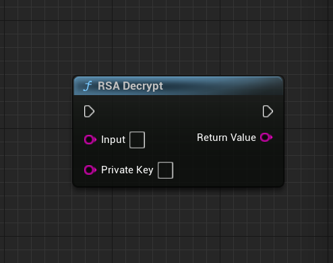Click the Input value text box
Screen dimensions: 333x263
[137, 140]
